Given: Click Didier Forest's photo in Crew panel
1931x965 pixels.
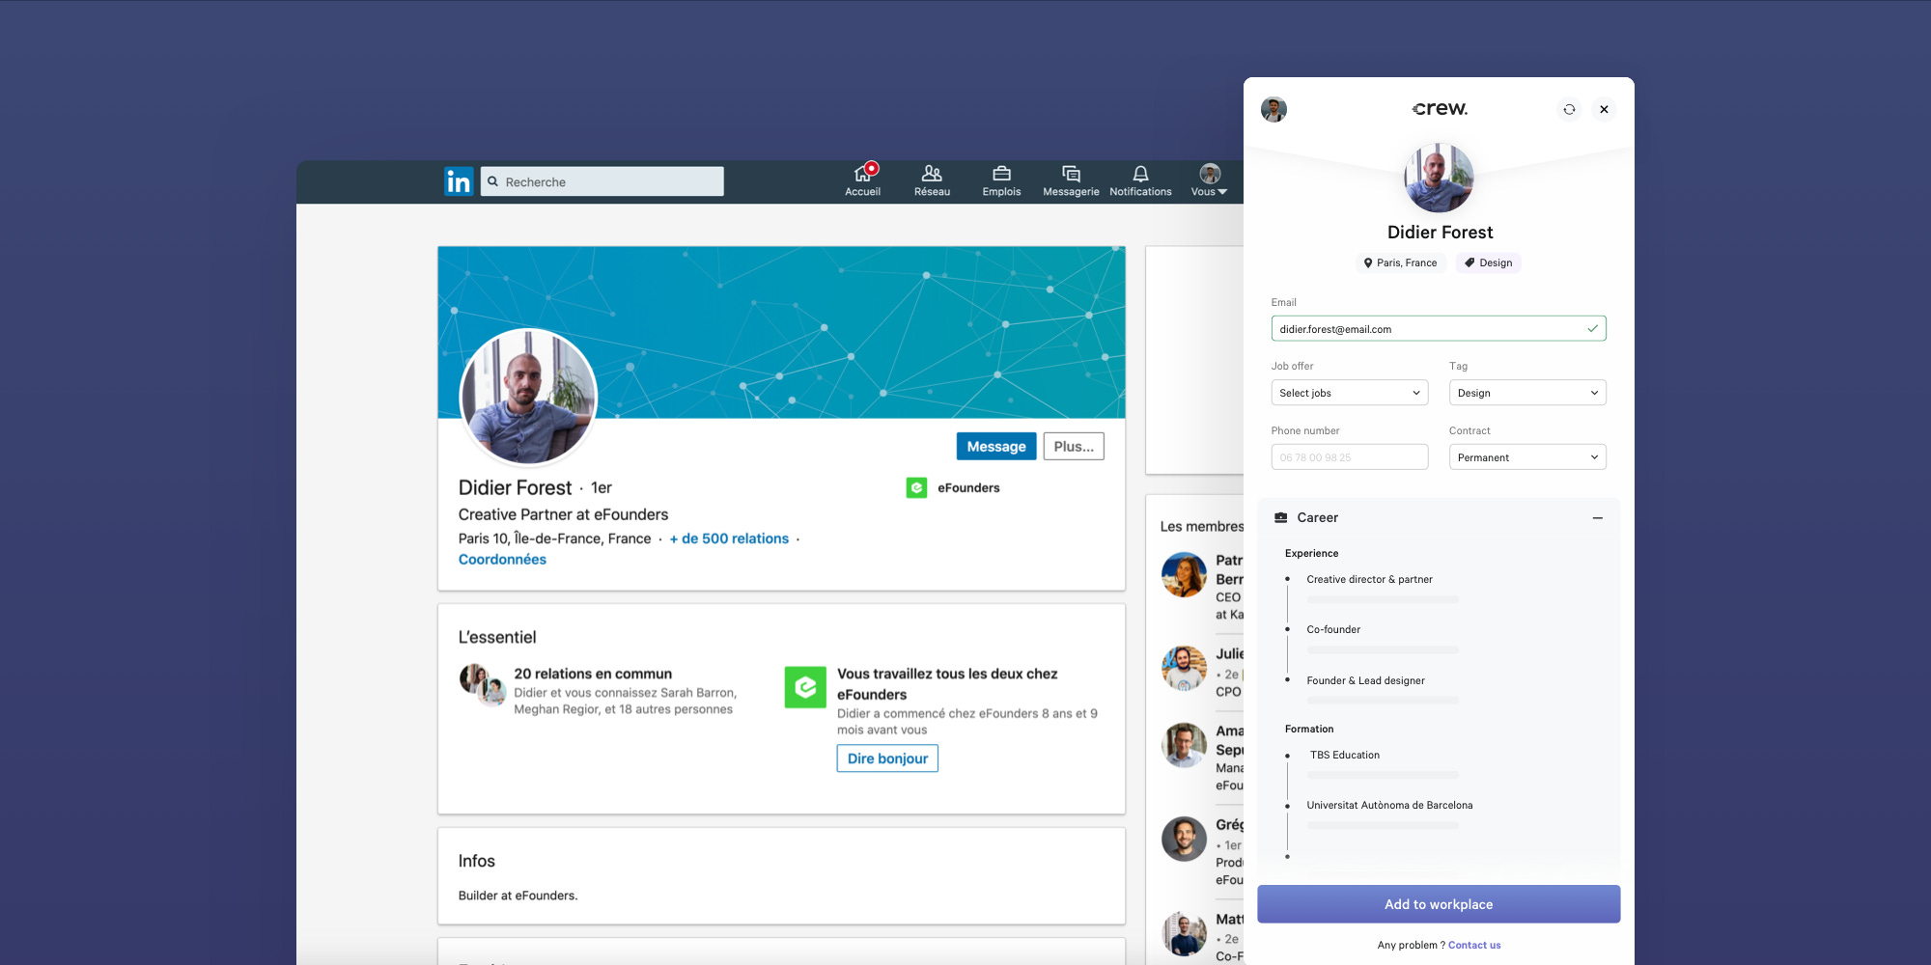Looking at the screenshot, I should click(x=1439, y=179).
